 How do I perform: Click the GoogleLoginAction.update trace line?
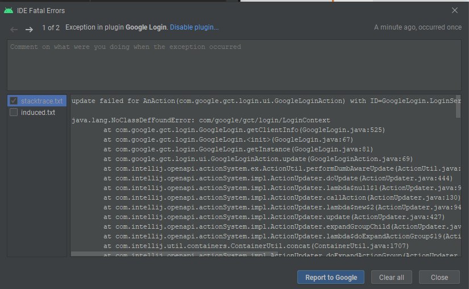258,159
